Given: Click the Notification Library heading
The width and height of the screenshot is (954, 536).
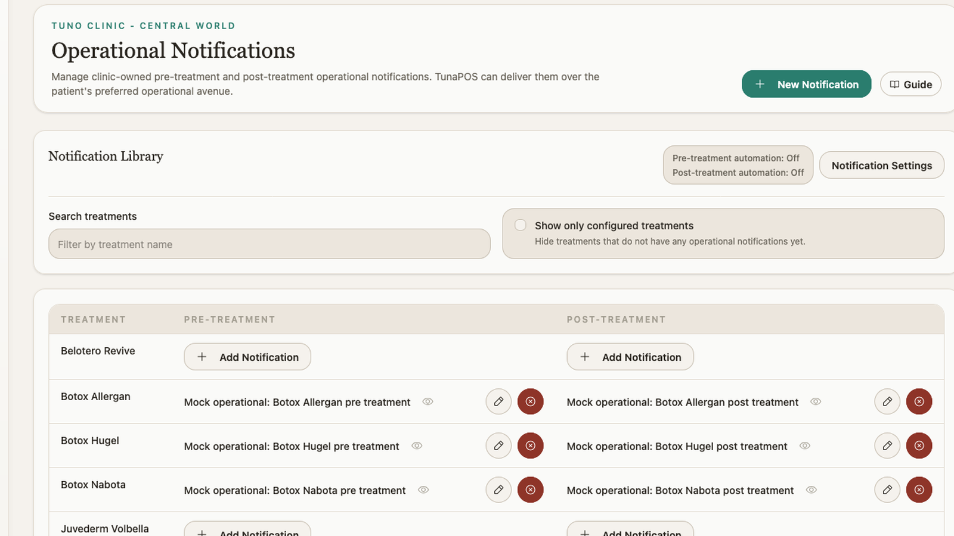Looking at the screenshot, I should tap(106, 156).
